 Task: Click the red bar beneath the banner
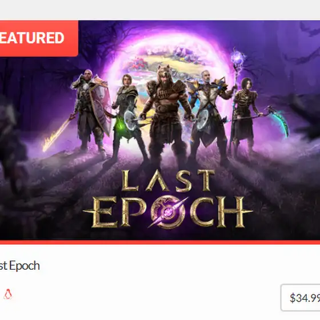160,242
